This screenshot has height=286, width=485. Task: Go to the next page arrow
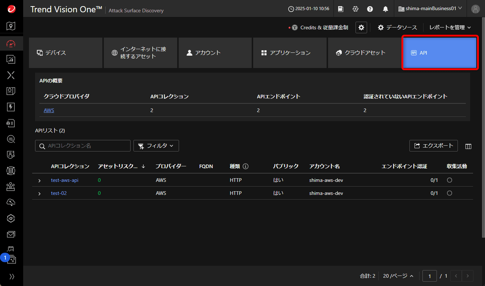(468, 276)
